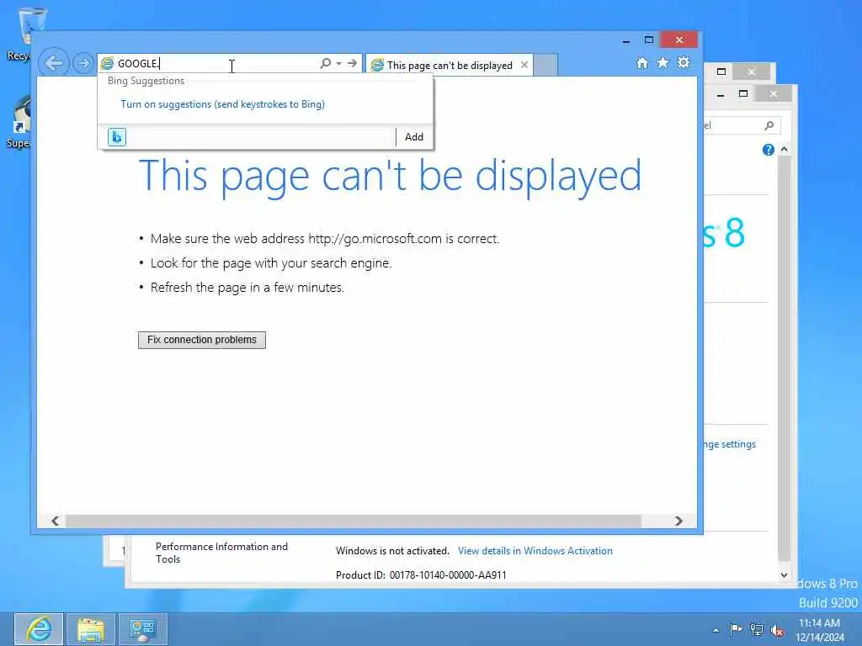Open the muted volume tray icon
This screenshot has height=646, width=862.
click(x=777, y=631)
